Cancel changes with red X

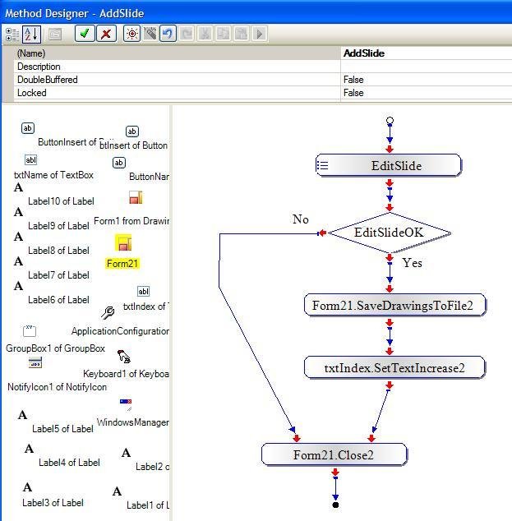point(106,34)
